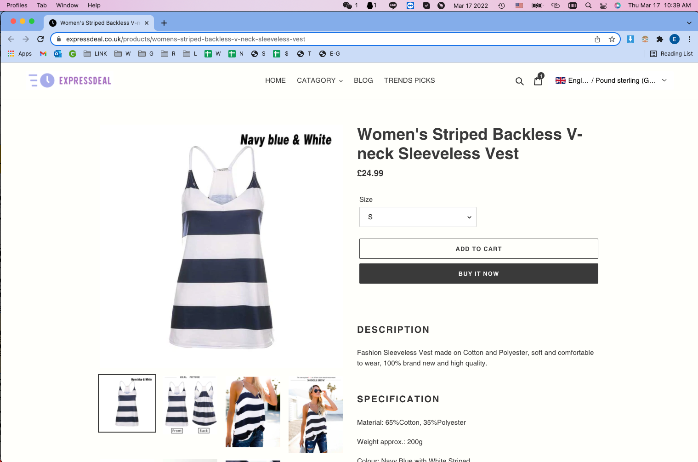Select the front and back view thumbnail

click(x=190, y=404)
